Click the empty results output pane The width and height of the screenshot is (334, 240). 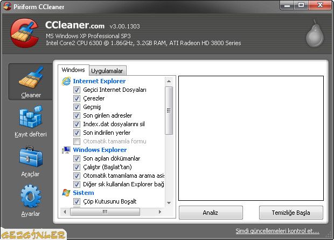pyautogui.click(x=251, y=138)
